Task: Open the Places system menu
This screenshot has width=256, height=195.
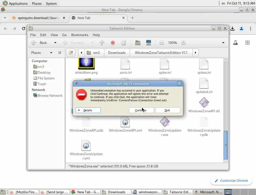Action: click(37, 4)
